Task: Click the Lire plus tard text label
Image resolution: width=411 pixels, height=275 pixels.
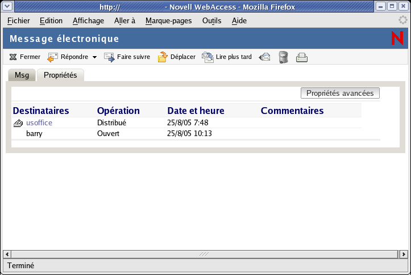Action: click(234, 57)
